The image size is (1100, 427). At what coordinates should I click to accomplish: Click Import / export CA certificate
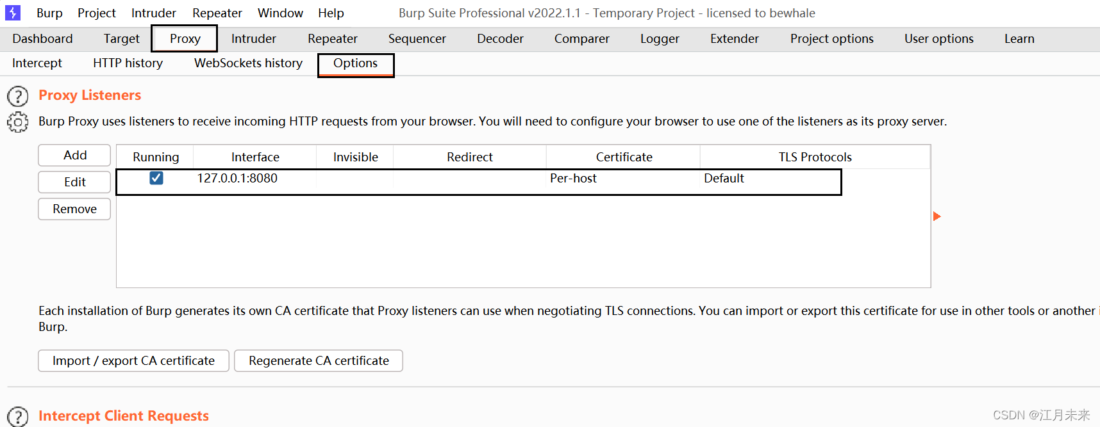[133, 360]
